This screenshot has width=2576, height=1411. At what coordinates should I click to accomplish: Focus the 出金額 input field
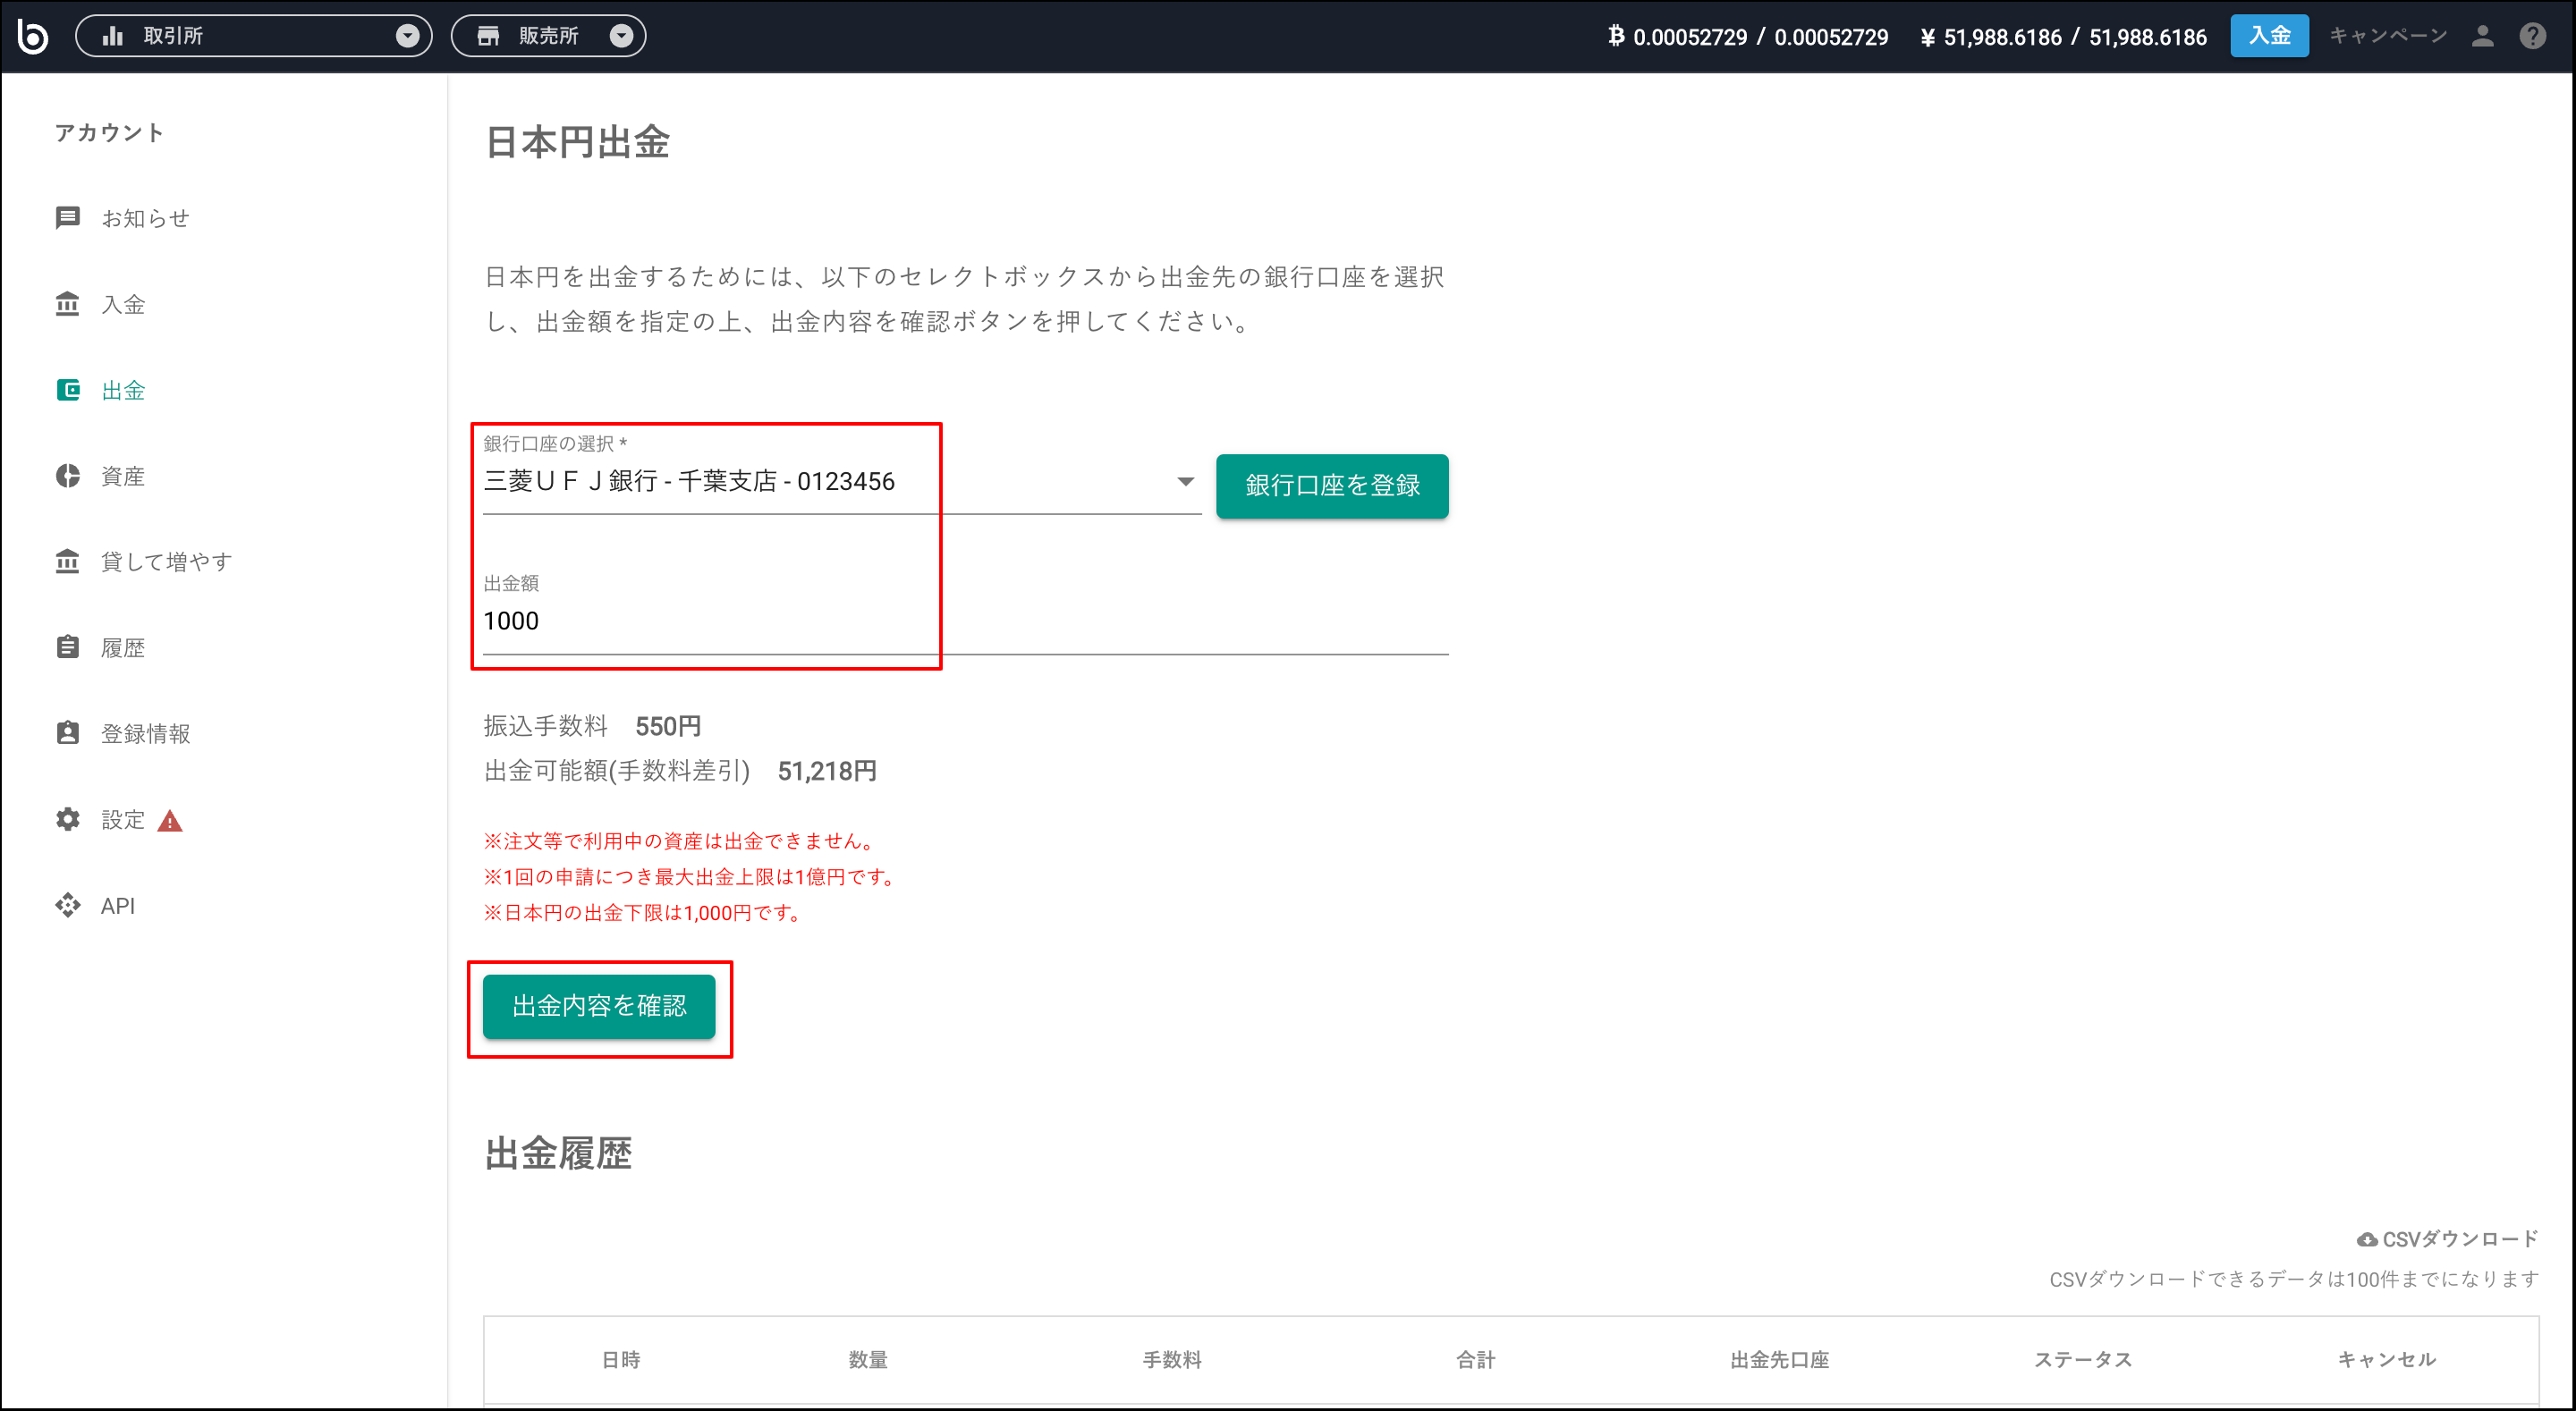[965, 621]
